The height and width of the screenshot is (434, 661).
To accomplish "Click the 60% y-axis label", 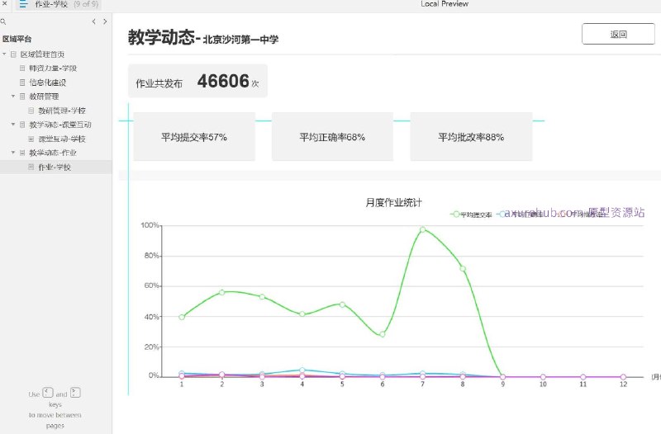I will point(151,285).
